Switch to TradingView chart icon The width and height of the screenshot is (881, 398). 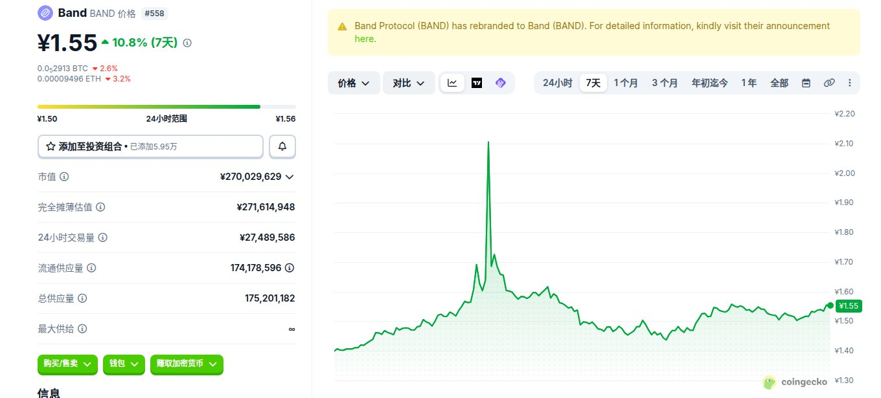[x=477, y=83]
